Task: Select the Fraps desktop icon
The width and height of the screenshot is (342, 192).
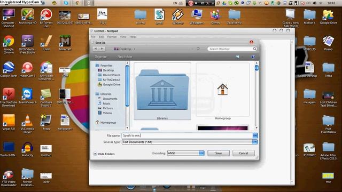Action: (x=46, y=122)
